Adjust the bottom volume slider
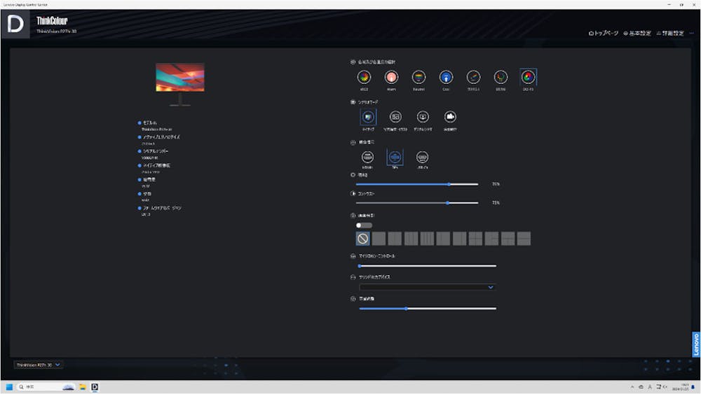701x394 pixels. 428,309
